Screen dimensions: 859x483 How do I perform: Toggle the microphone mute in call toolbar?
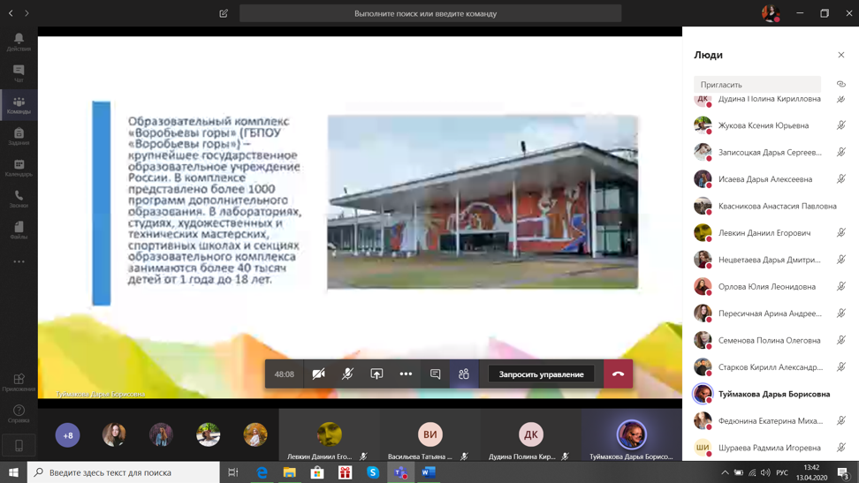pos(347,374)
